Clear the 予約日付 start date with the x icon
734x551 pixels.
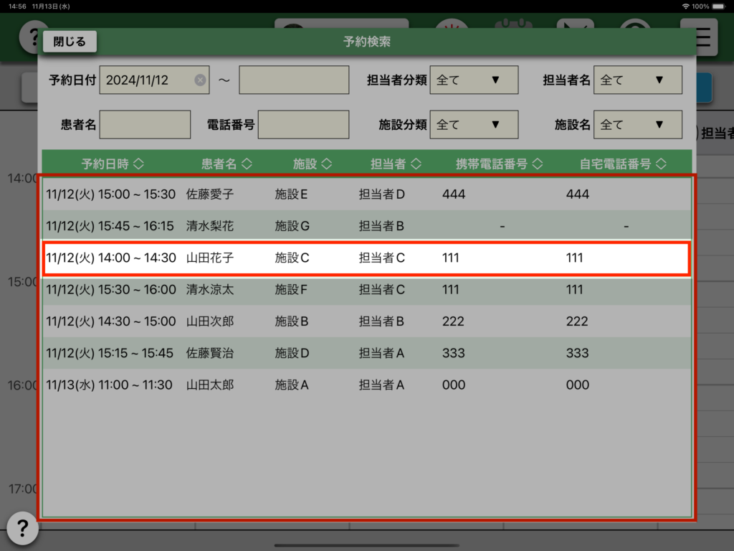(x=200, y=80)
